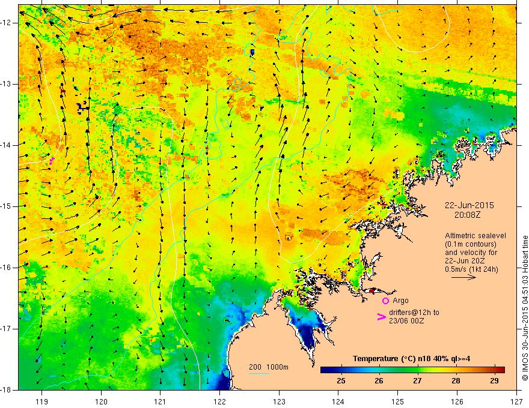Click the 'and velocity for' text
529x408 pixels.
click(x=471, y=253)
